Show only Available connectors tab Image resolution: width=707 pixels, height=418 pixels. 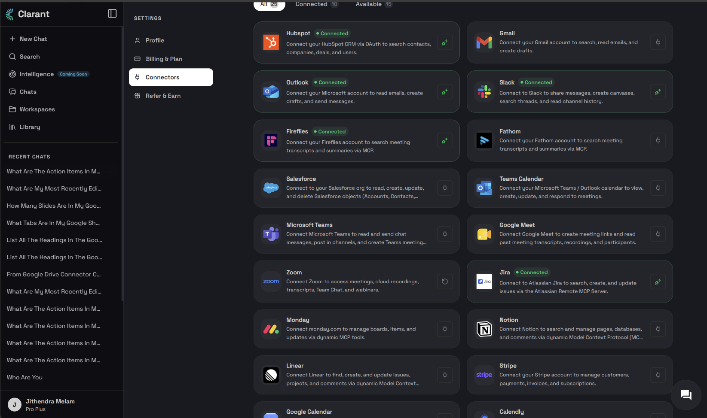point(374,4)
